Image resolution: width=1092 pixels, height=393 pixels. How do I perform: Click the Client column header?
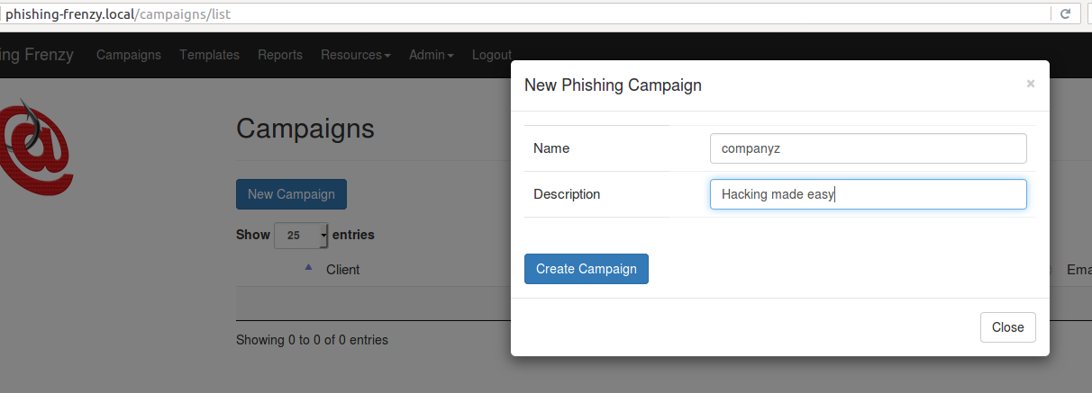coord(342,270)
